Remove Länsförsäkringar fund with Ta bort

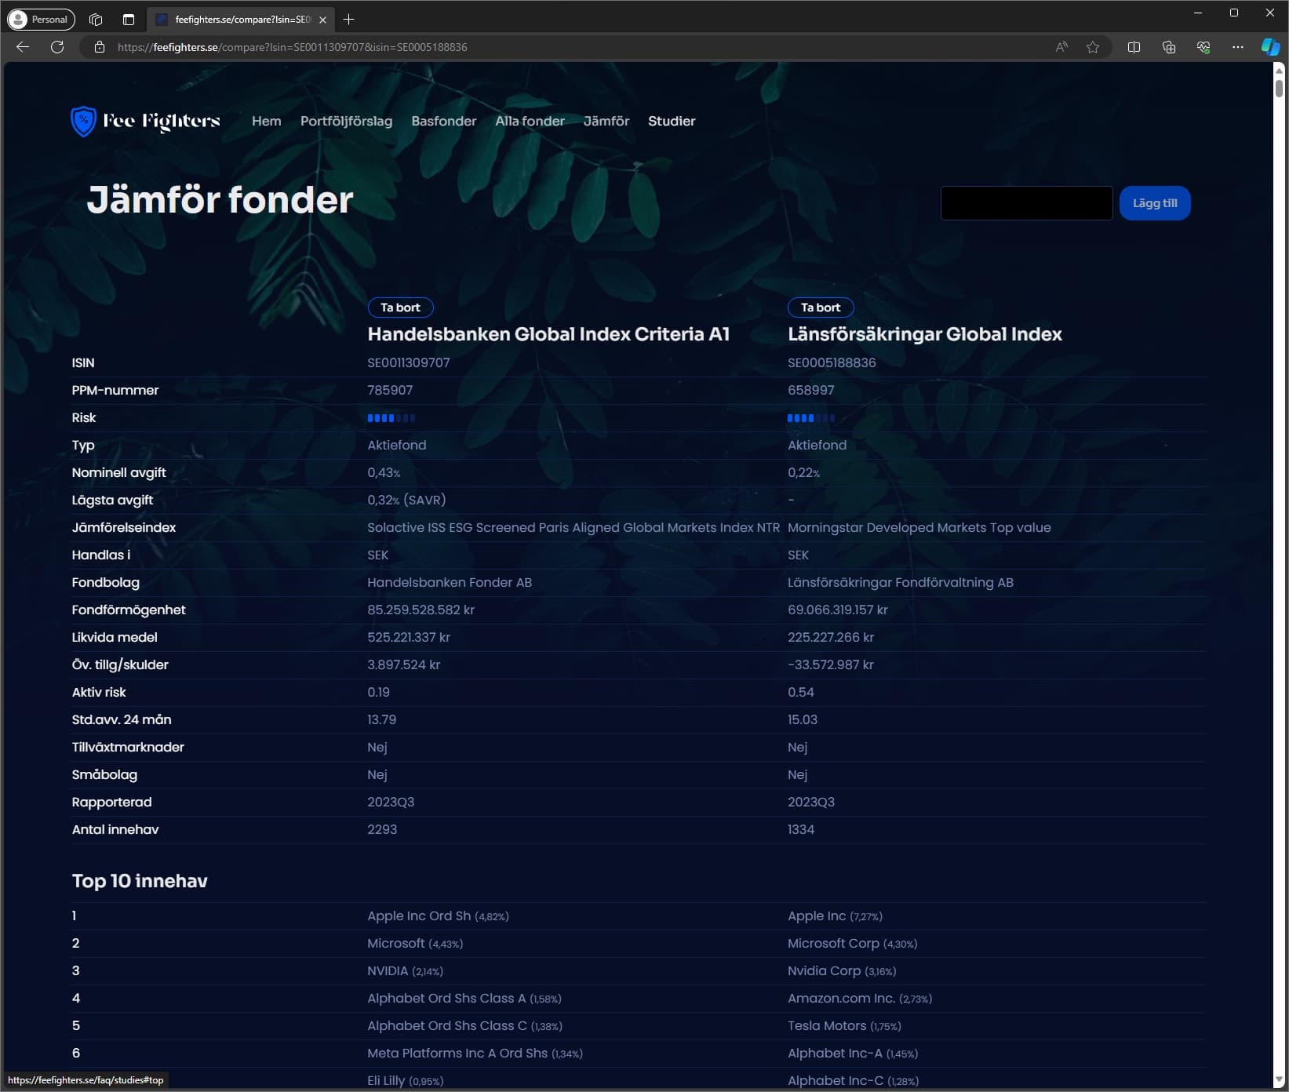(x=820, y=308)
